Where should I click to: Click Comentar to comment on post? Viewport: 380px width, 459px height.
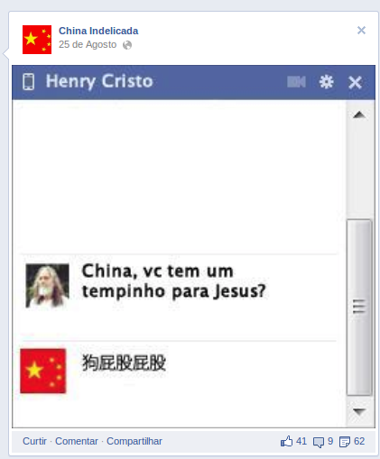click(77, 441)
